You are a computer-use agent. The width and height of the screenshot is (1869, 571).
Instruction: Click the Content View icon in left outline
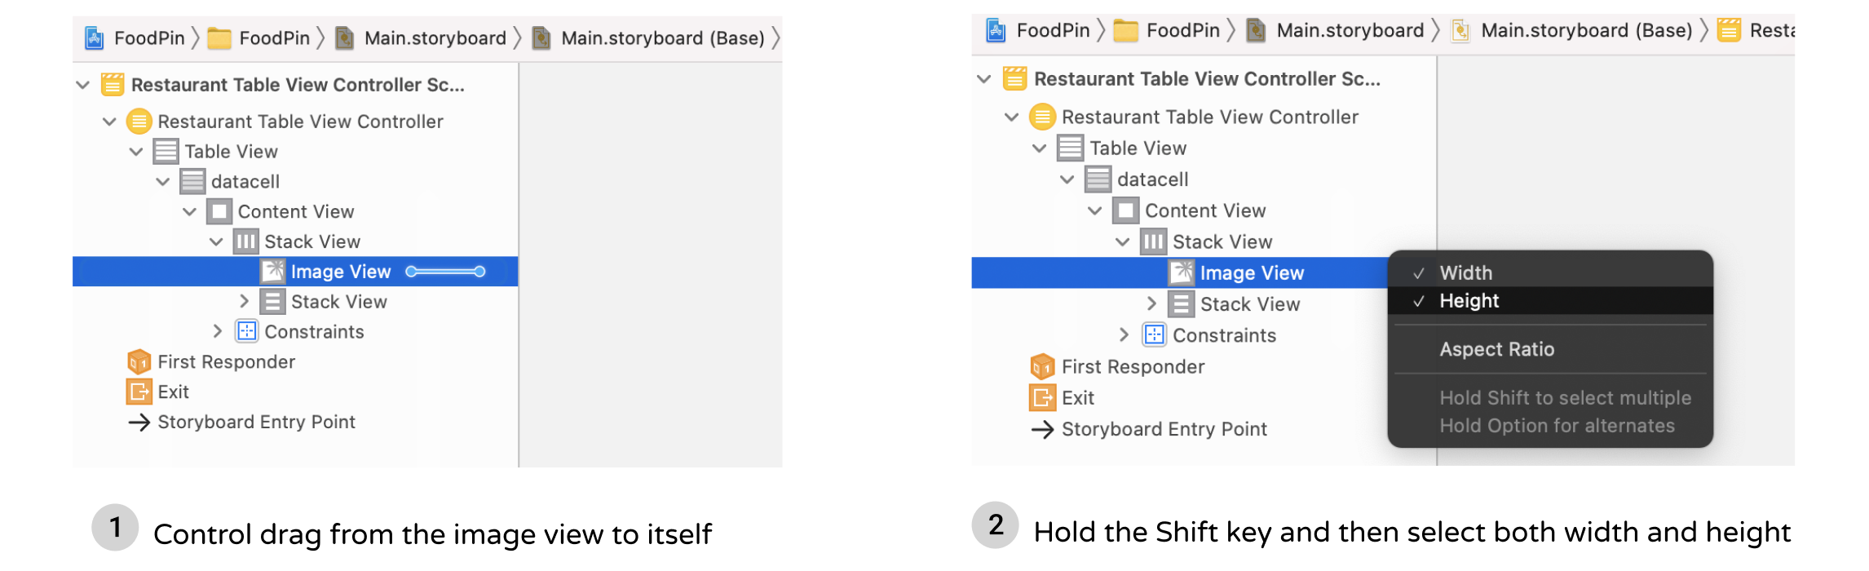point(219,212)
